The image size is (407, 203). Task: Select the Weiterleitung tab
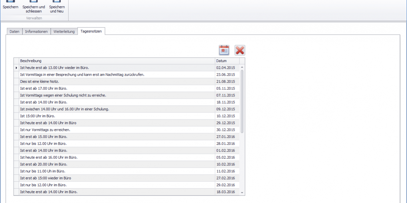64,32
